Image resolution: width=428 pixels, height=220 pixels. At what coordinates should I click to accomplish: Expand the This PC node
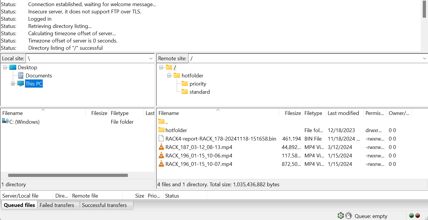point(13,84)
